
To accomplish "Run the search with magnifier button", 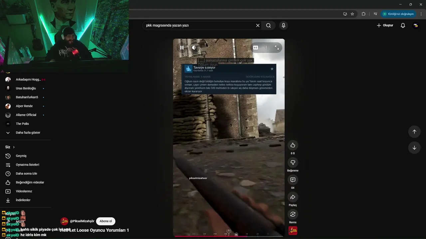I will pyautogui.click(x=269, y=25).
